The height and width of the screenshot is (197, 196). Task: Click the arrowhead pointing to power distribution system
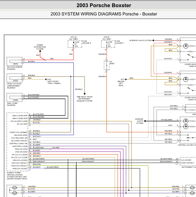[x=40, y=51]
